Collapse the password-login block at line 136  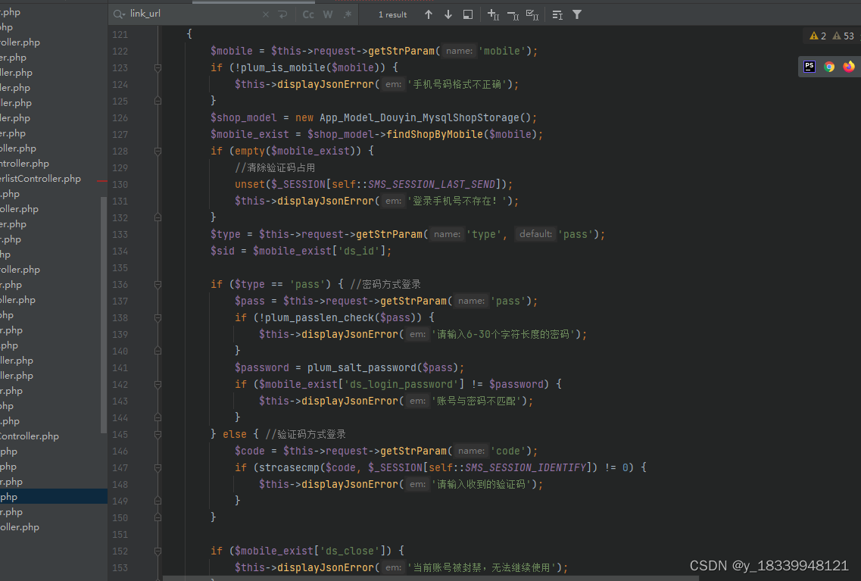pos(158,285)
